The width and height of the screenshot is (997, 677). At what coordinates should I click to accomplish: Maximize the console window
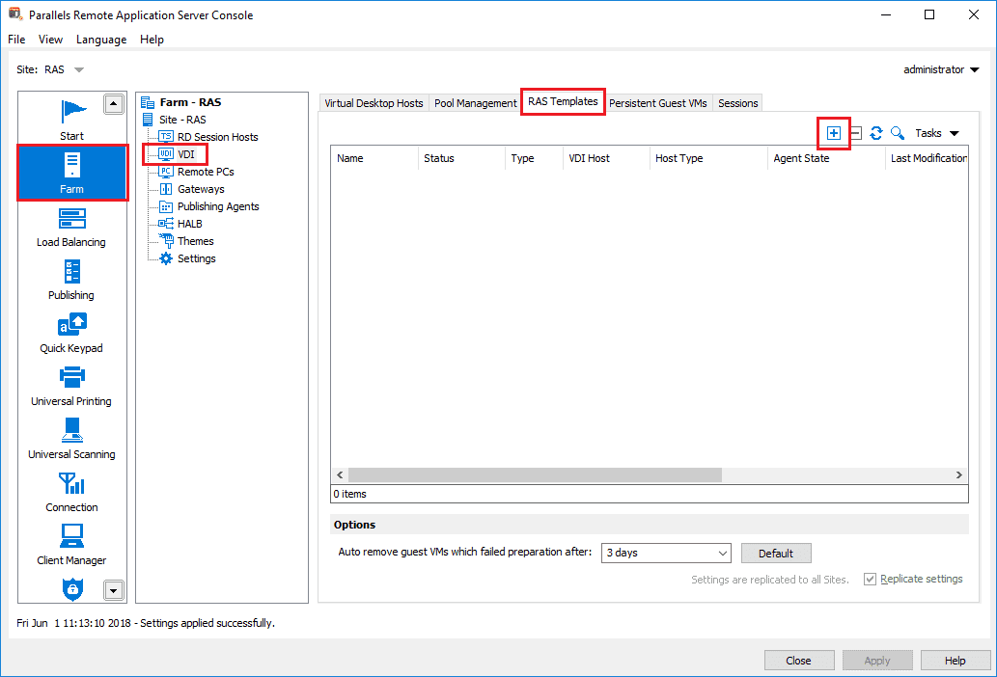(929, 14)
